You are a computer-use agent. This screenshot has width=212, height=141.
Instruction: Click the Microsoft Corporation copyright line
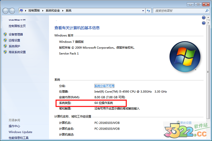[97, 48]
